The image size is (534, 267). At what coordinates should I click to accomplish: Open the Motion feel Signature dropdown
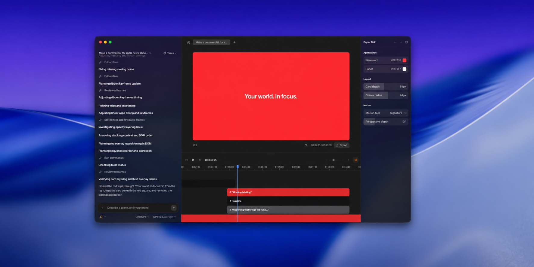coord(398,113)
